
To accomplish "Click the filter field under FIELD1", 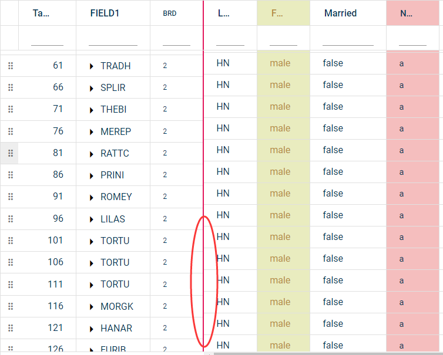I will pyautogui.click(x=113, y=39).
